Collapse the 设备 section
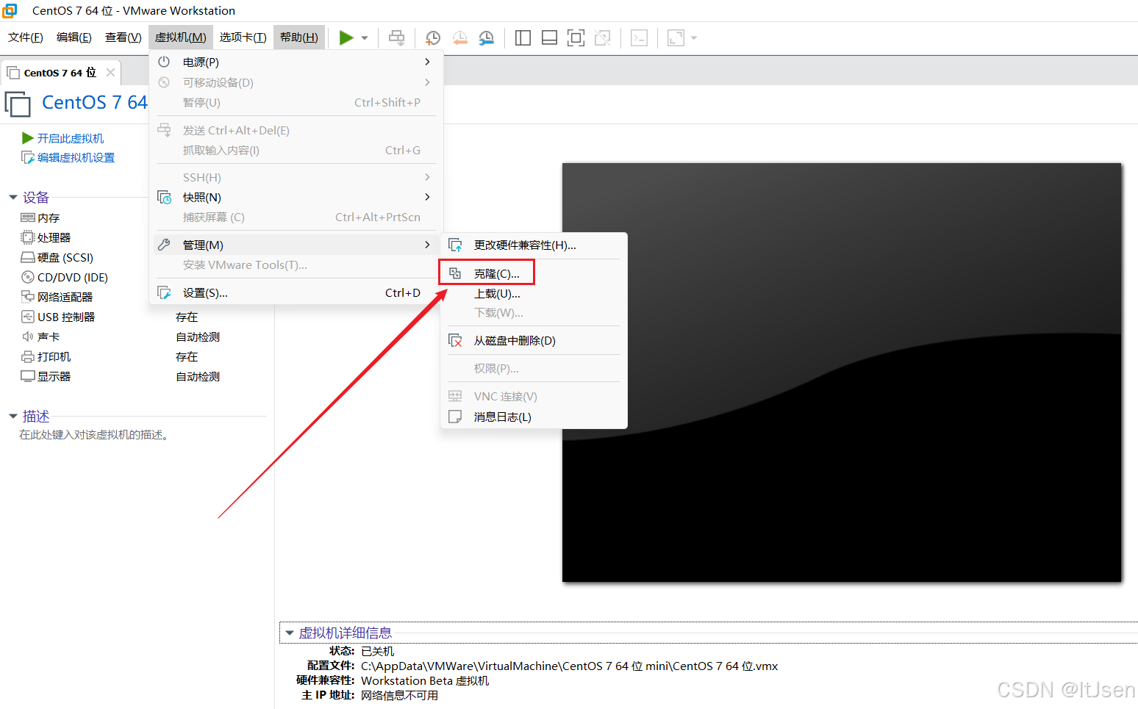This screenshot has height=709, width=1138. coord(13,198)
